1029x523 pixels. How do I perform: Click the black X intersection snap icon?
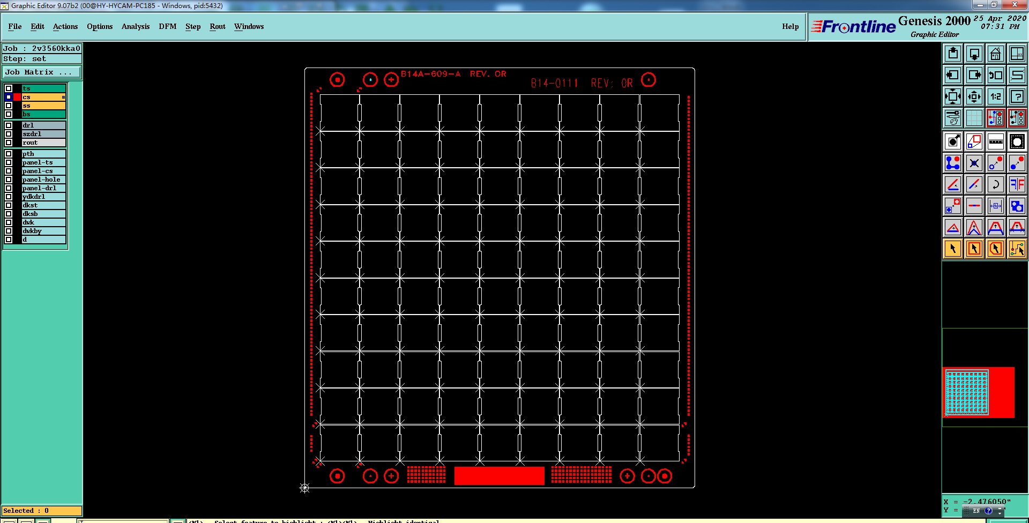[x=974, y=163]
